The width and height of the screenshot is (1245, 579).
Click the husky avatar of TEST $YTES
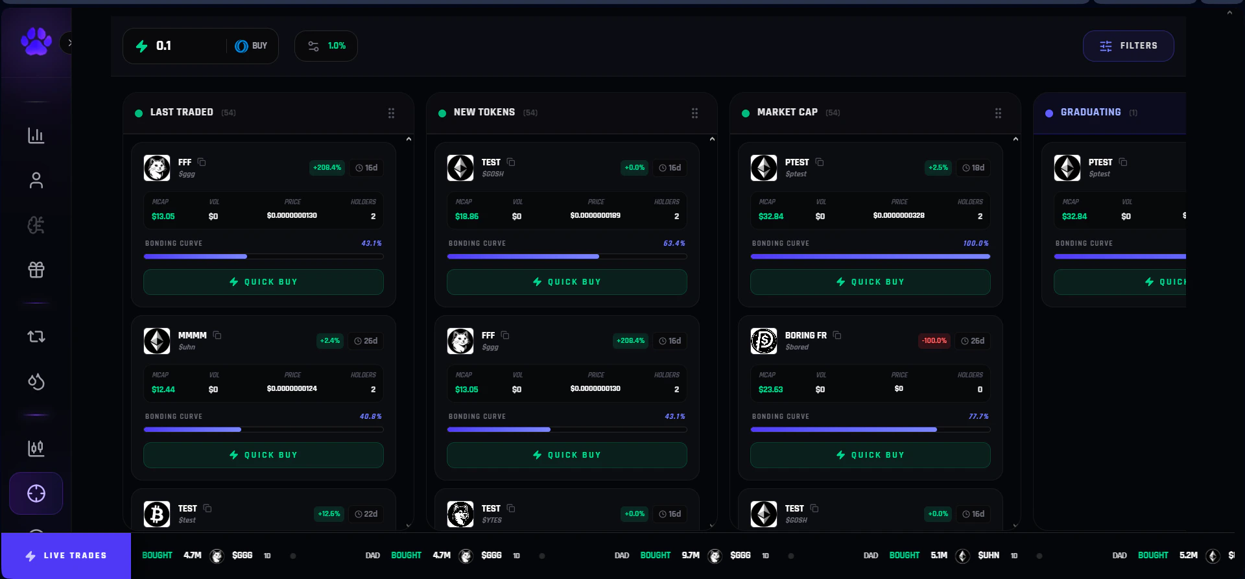460,514
